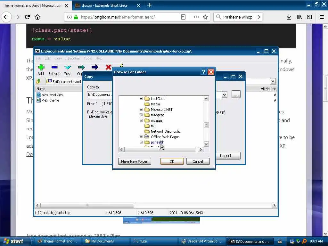Click Make New Folder button

click(x=134, y=161)
